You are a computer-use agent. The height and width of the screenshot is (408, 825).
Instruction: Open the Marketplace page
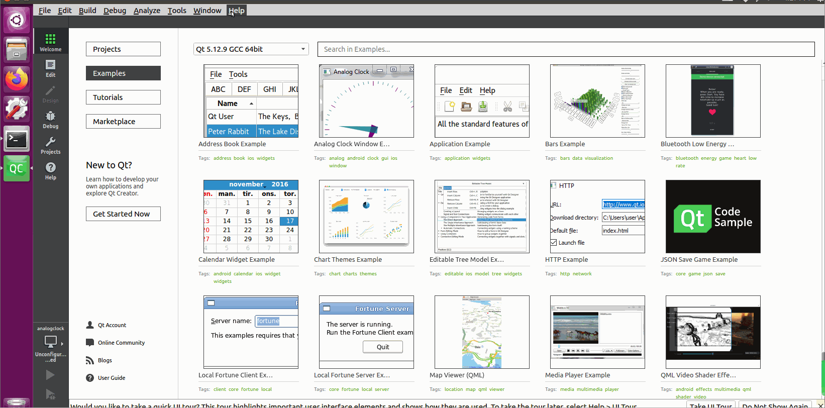click(x=123, y=122)
